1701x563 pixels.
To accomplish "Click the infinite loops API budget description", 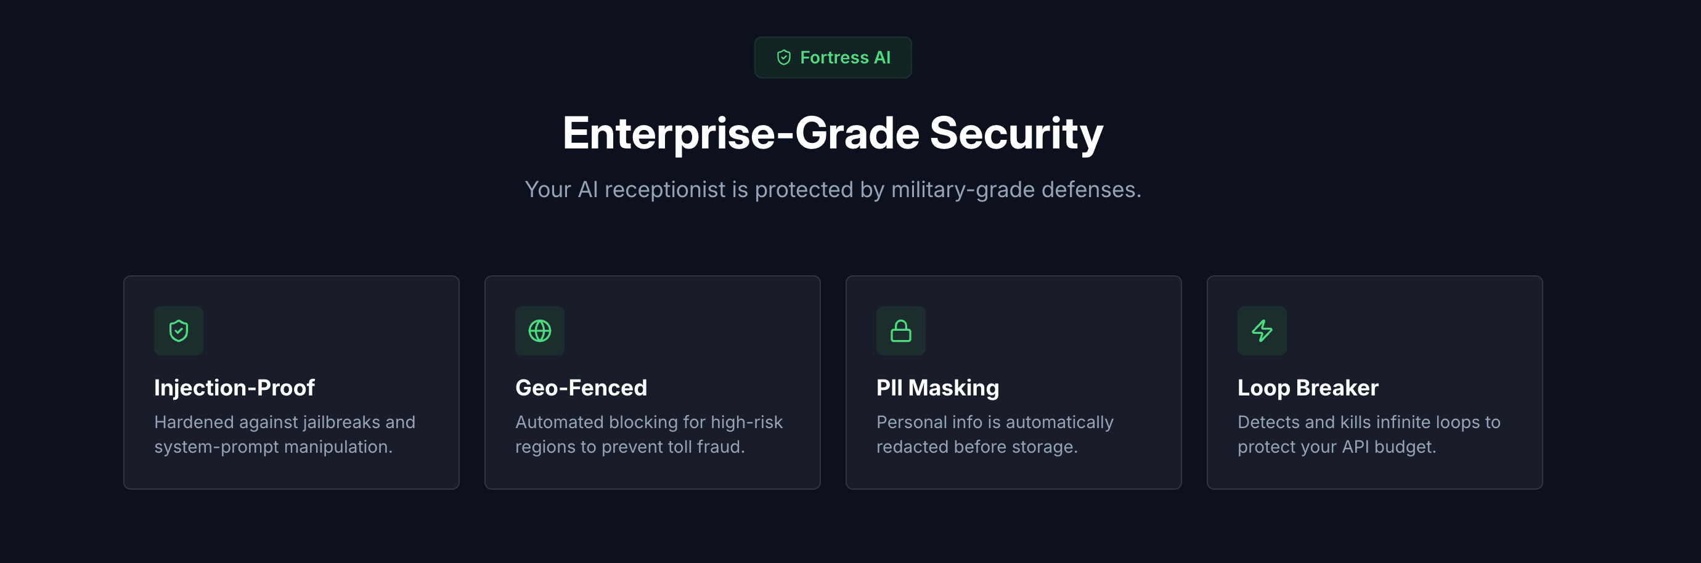I will pos(1368,434).
